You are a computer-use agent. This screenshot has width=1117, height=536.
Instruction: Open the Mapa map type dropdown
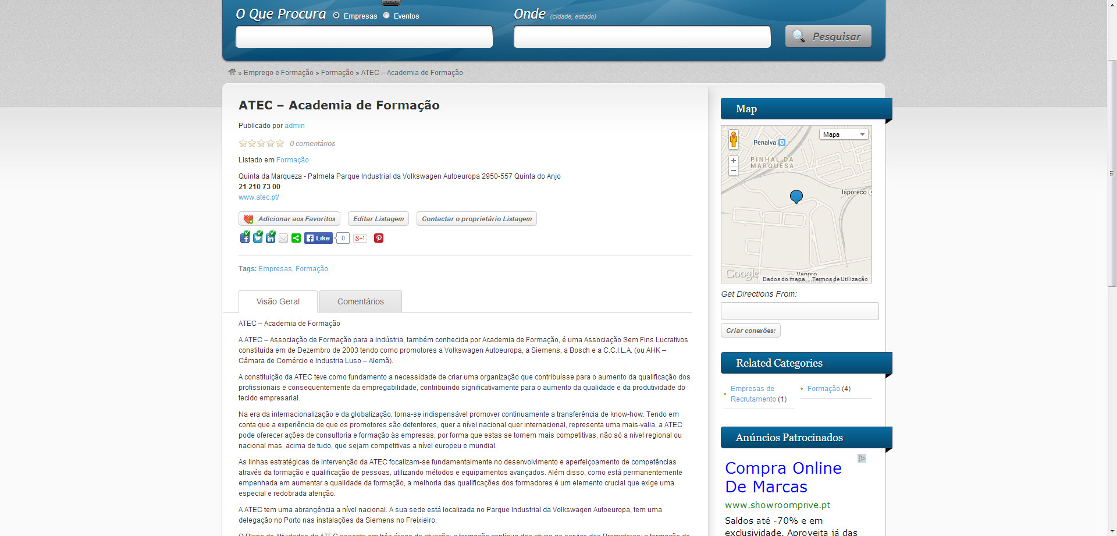(844, 134)
